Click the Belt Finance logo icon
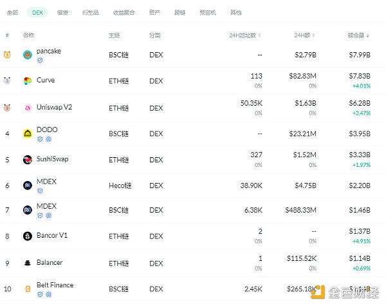386x306 pixels. pyautogui.click(x=28, y=289)
